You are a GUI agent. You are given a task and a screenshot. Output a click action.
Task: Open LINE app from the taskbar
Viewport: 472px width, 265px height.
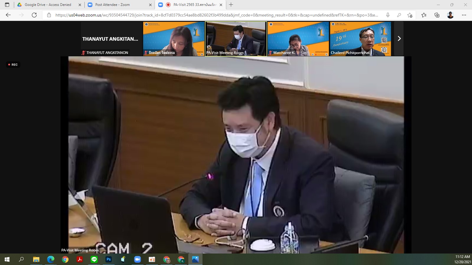click(x=94, y=259)
